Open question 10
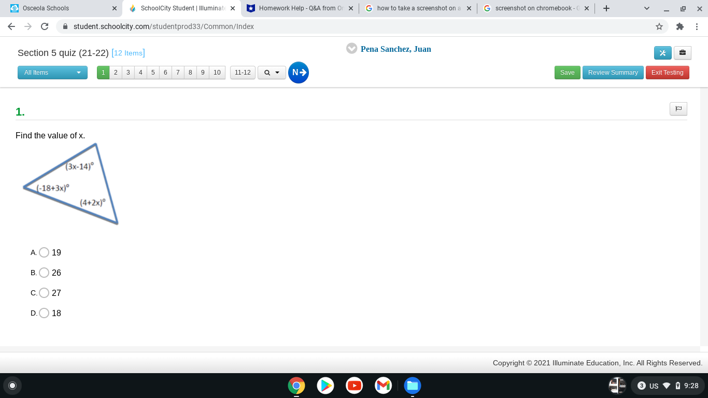This screenshot has width=708, height=398. coord(217,73)
